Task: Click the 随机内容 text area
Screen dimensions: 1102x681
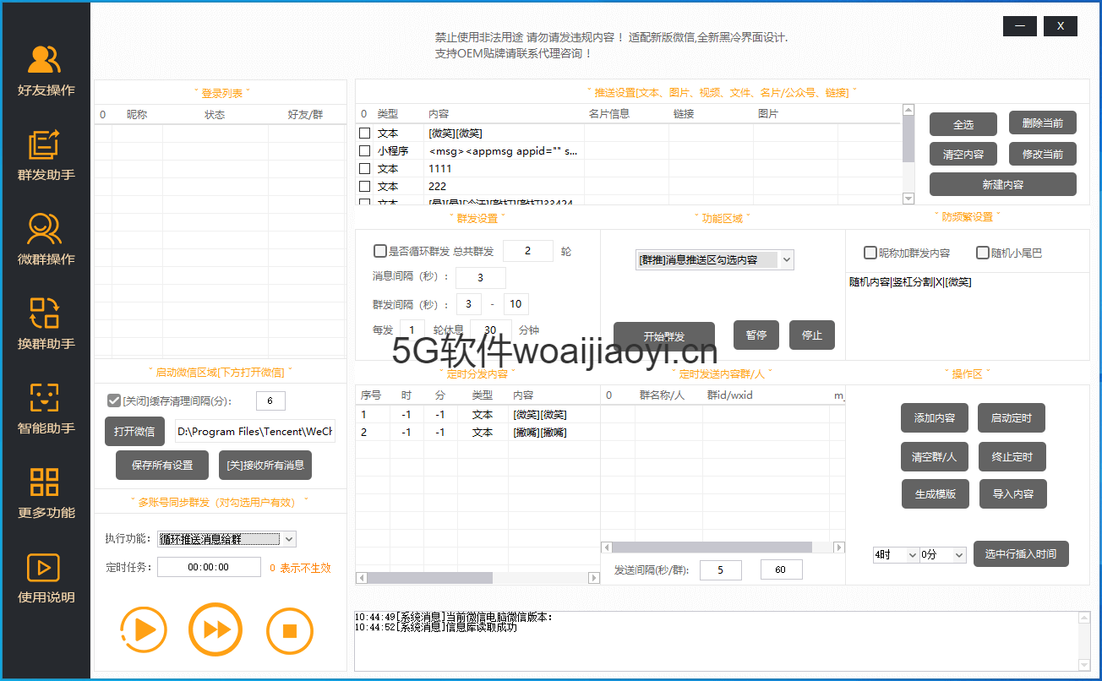Action: [967, 316]
